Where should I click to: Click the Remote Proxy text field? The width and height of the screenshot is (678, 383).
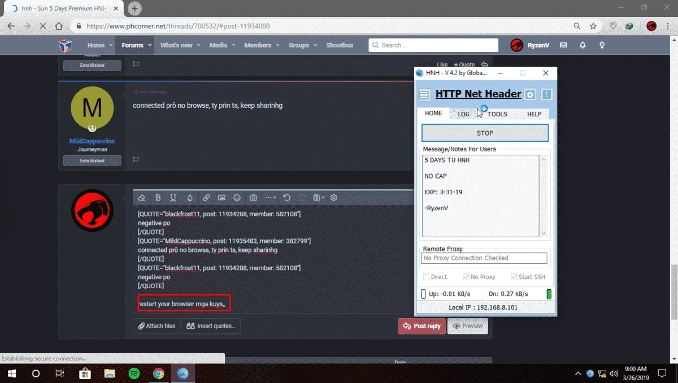coord(484,258)
